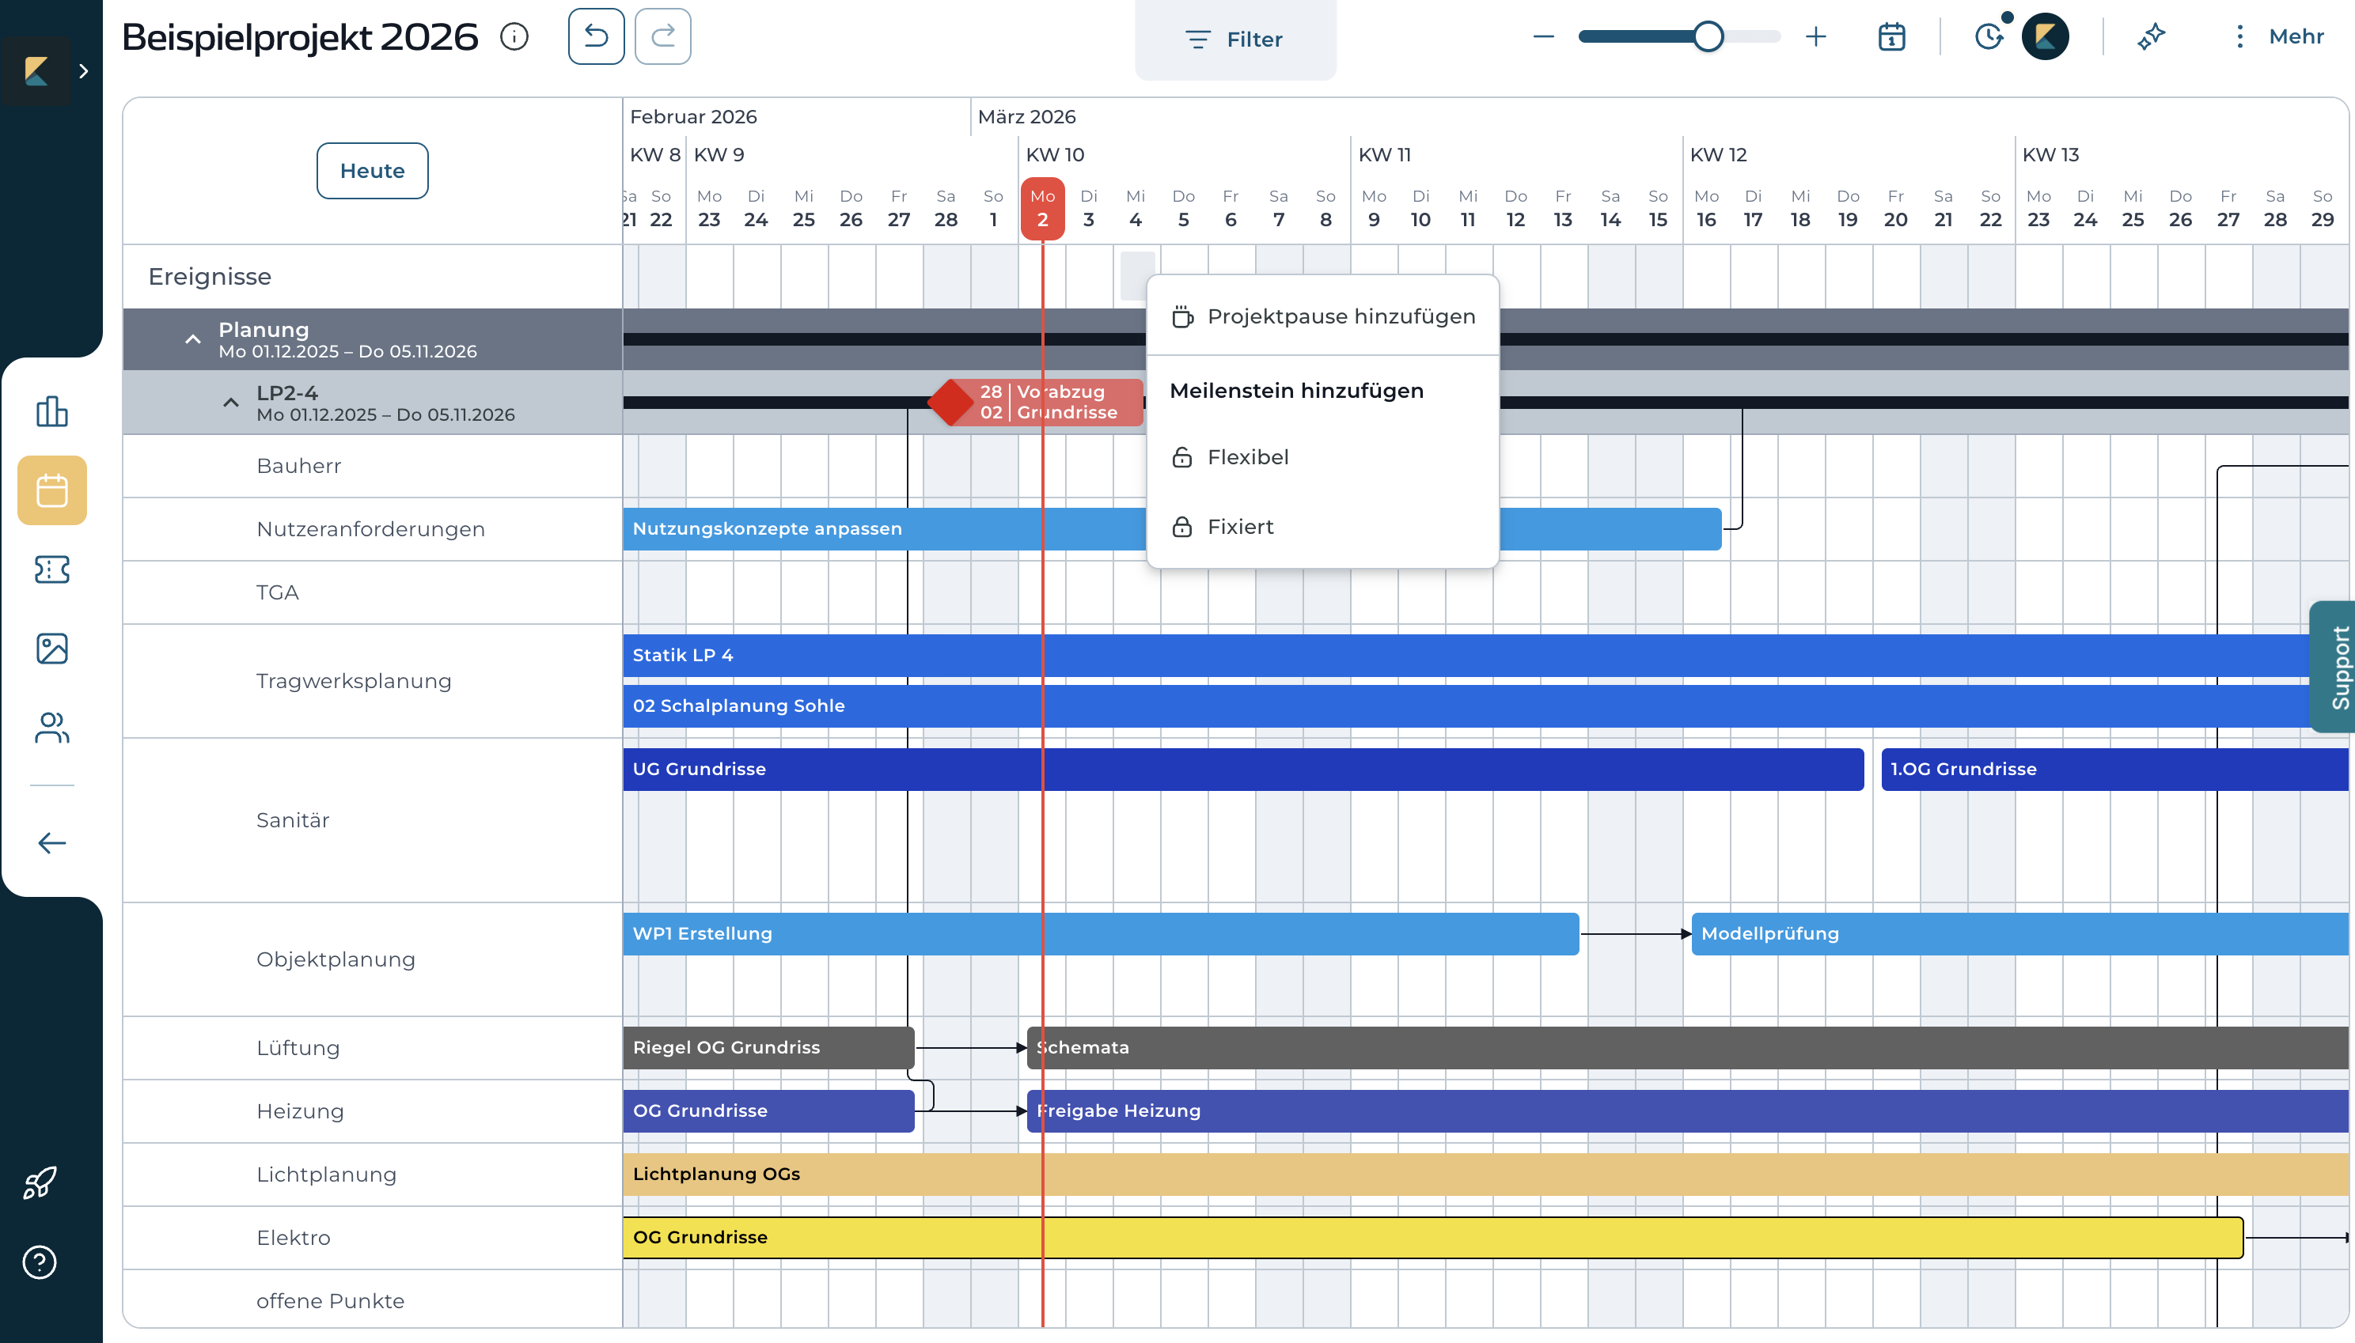Viewport: 2355px width, 1343px height.
Task: Click the yellow Elektro OG Grundrisse bar
Action: point(1432,1238)
